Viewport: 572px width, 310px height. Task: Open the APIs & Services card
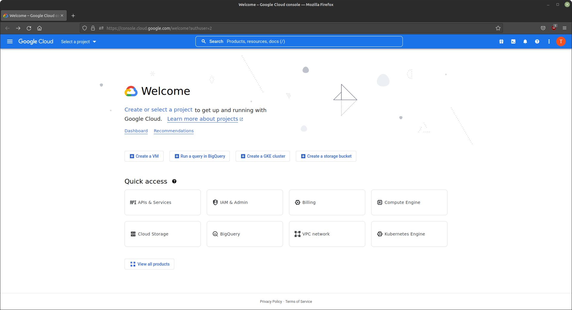163,202
